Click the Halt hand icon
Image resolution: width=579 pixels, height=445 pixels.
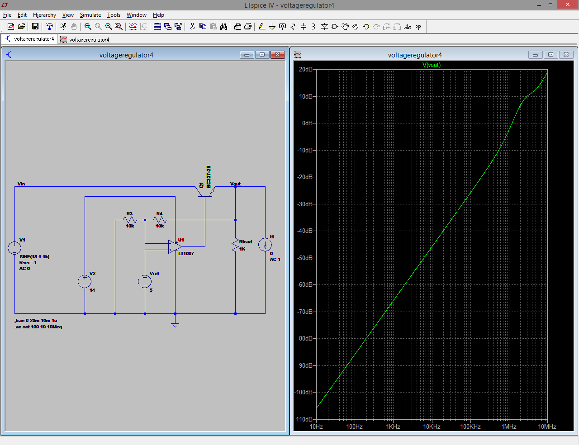(74, 27)
